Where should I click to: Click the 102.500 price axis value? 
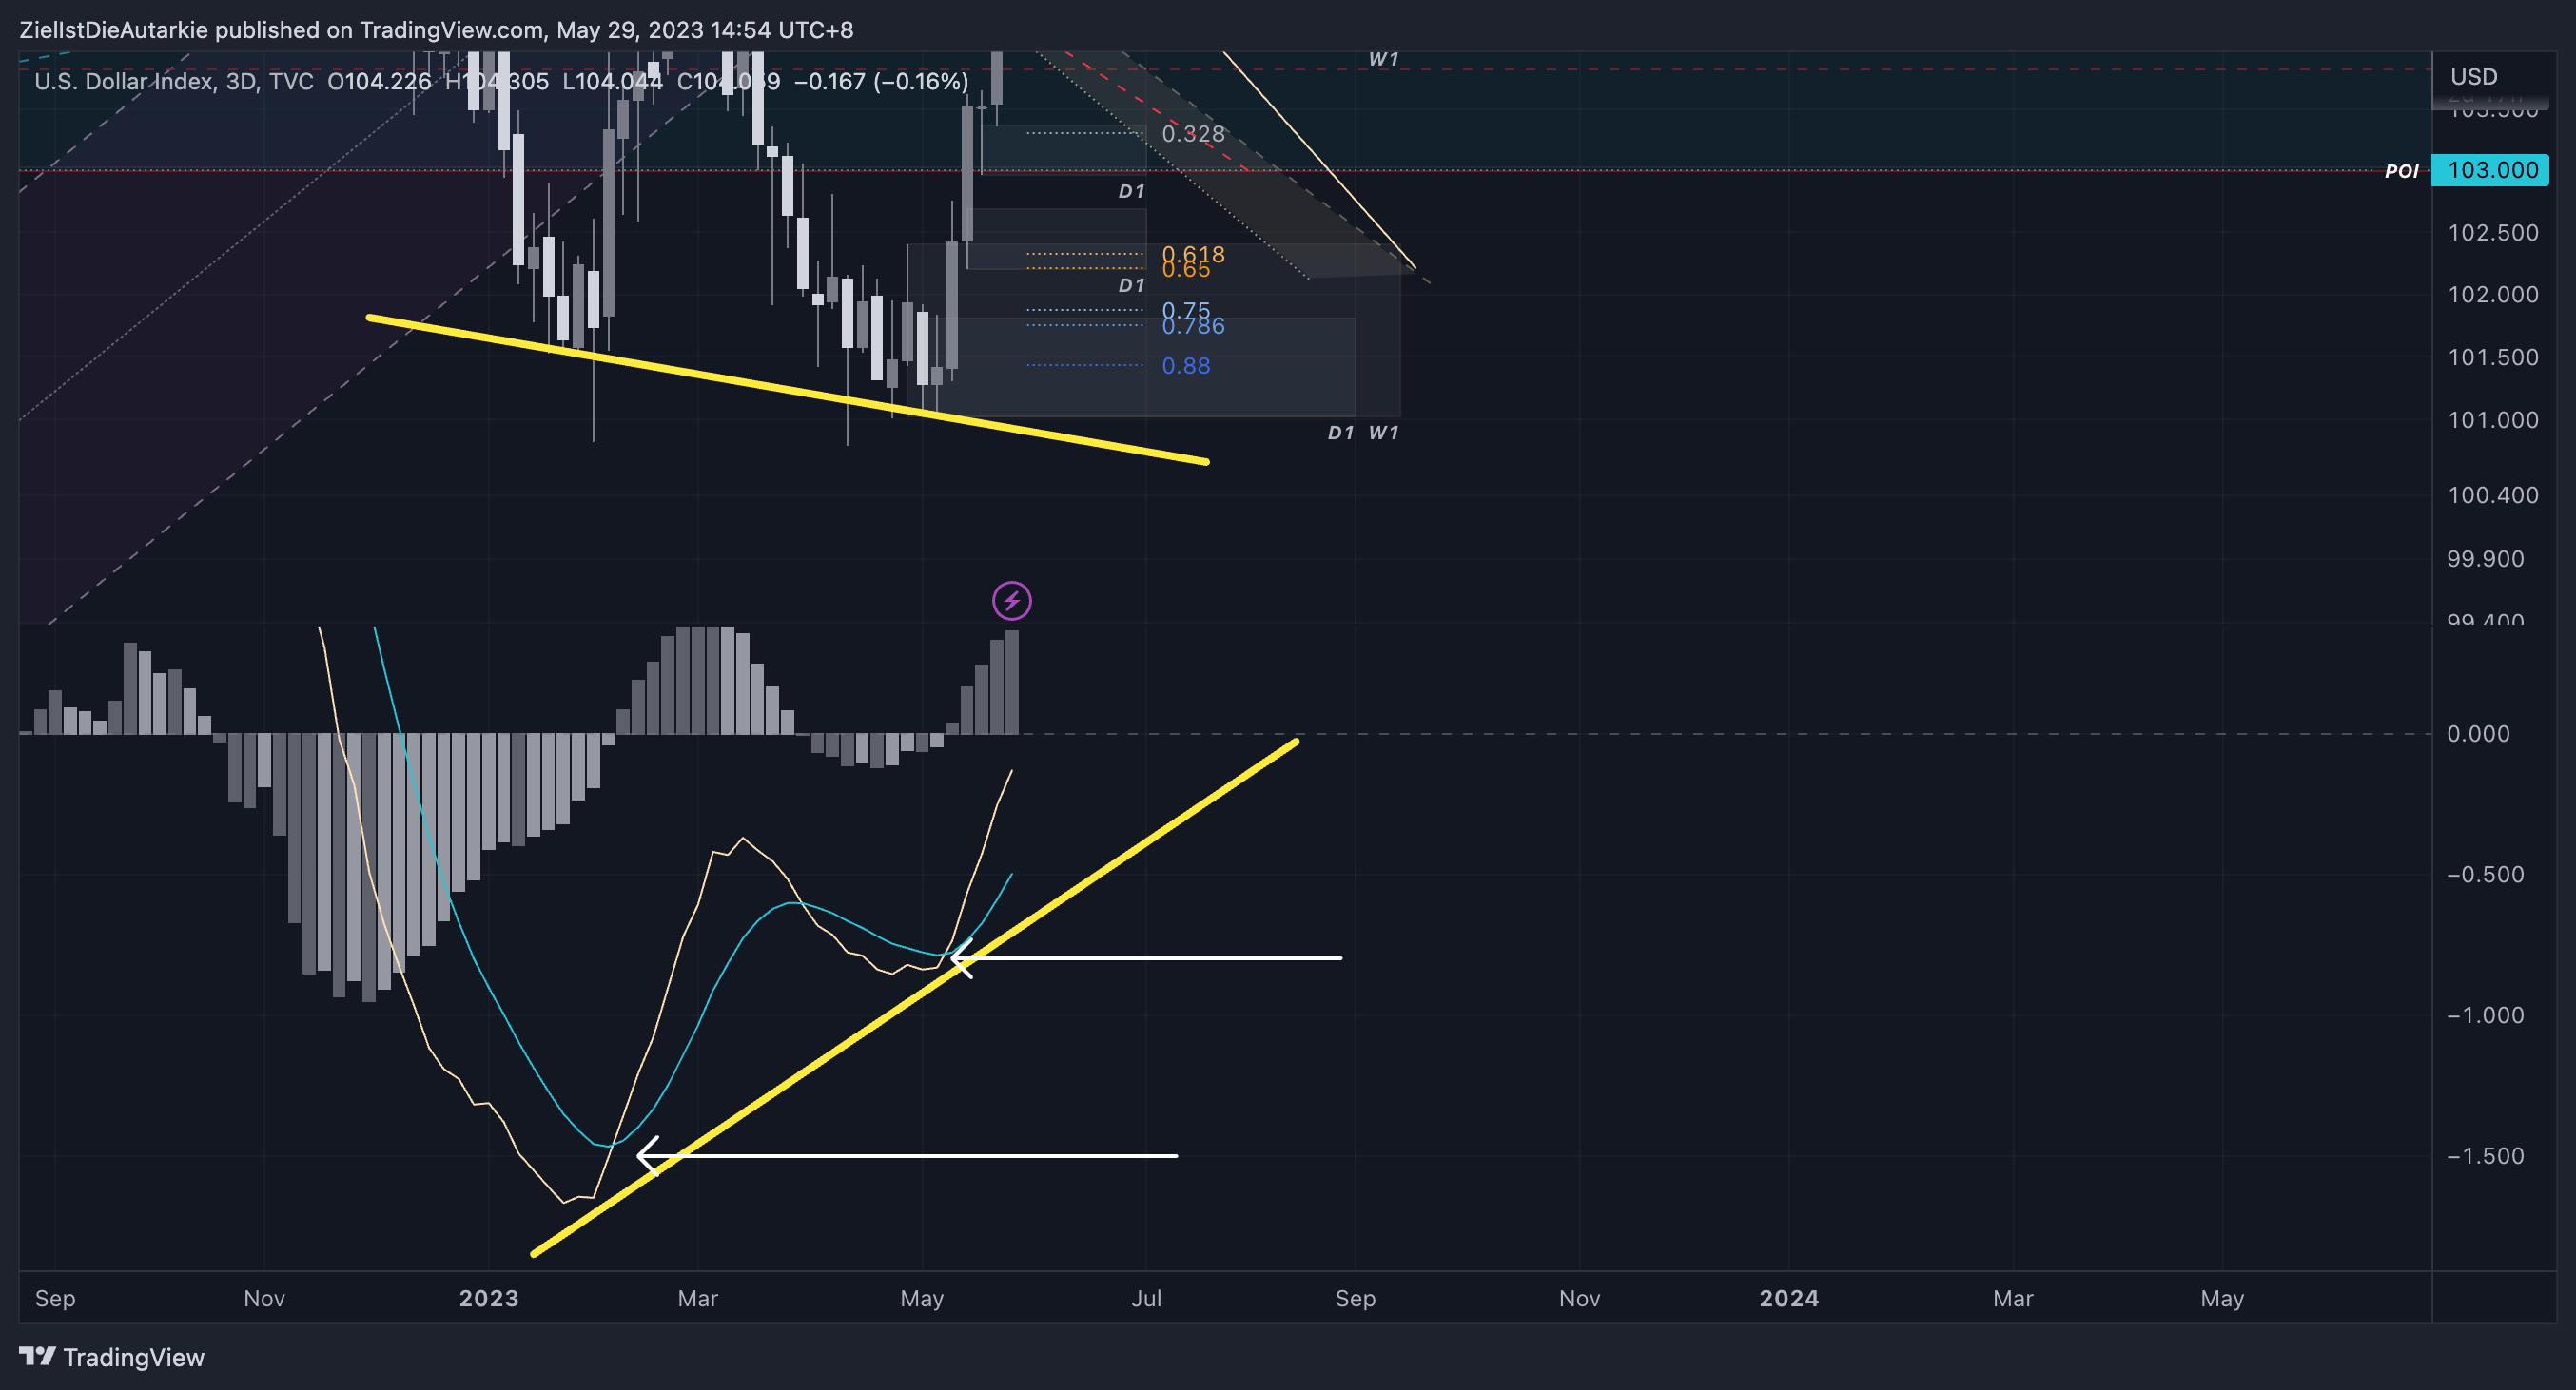point(2492,233)
